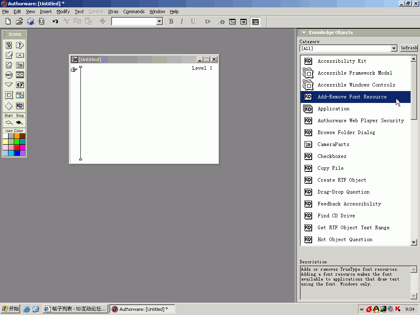Open the Commands menu

[x=134, y=11]
